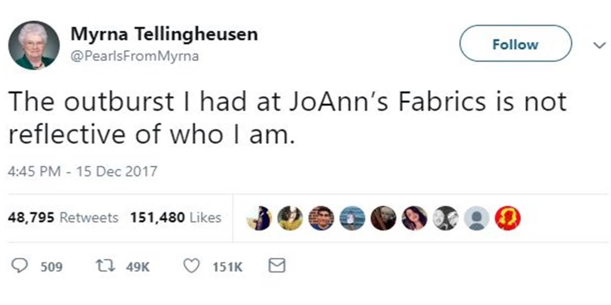The height and width of the screenshot is (305, 611).
Task: View the 151,480 Likes list
Action: pos(175,218)
